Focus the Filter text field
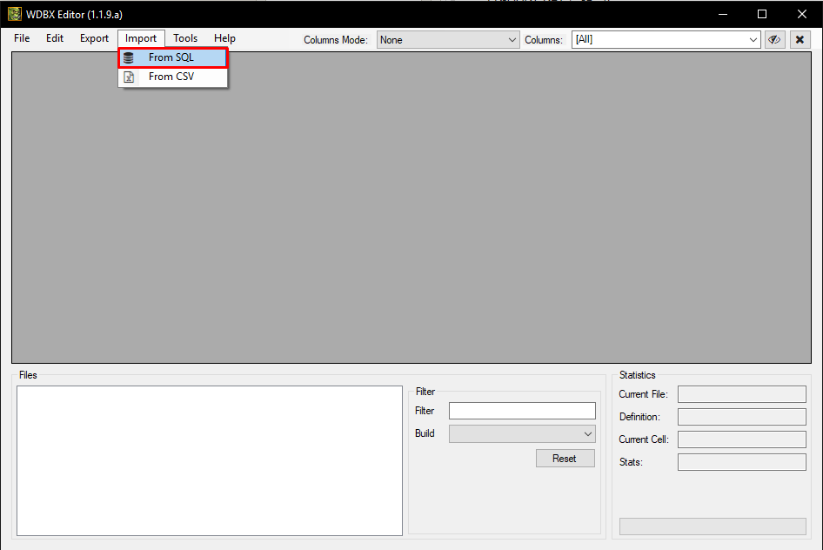This screenshot has height=550, width=823. pos(522,411)
